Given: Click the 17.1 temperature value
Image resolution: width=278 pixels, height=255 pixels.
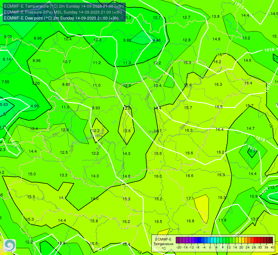Looking at the screenshot, I should [x=190, y=198].
